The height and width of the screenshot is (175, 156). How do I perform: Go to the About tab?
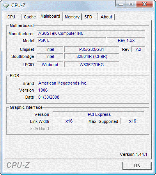click(106, 17)
